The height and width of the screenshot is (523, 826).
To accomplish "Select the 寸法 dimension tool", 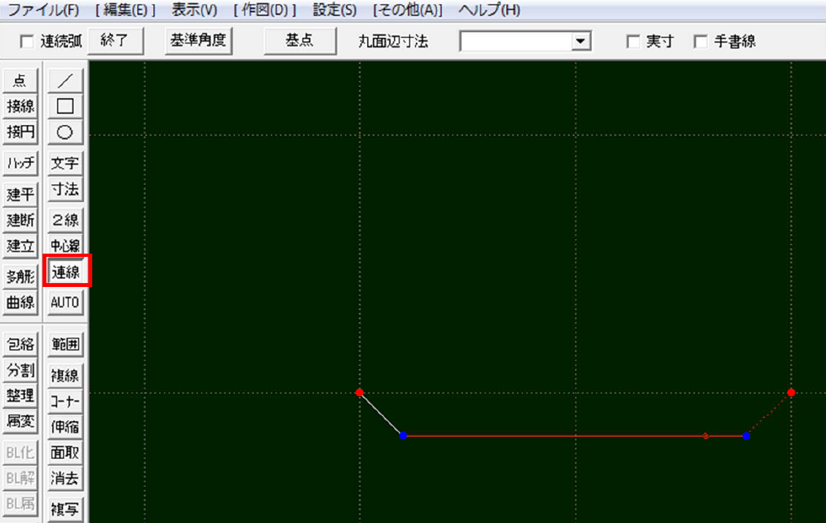I will 65,190.
